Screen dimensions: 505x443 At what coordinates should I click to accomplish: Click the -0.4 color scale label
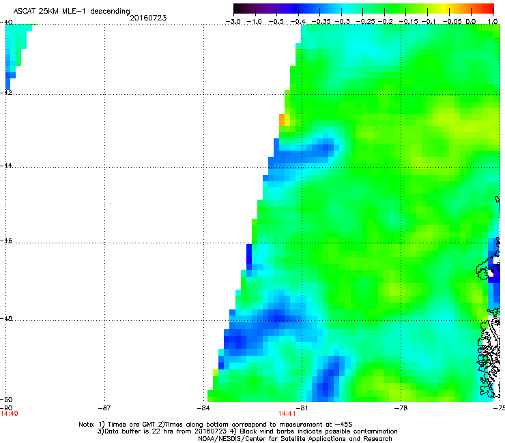pos(298,22)
